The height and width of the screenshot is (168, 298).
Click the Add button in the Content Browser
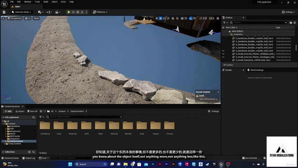(8, 111)
